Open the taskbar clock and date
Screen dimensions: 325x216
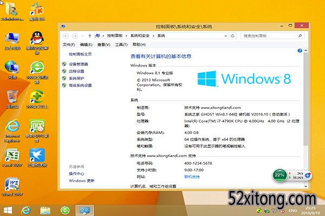point(310,211)
